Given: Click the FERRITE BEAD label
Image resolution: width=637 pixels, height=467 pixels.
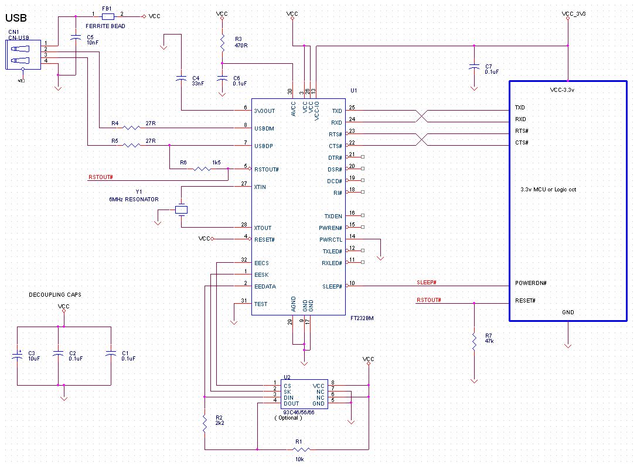Looking at the screenshot, I should [105, 26].
